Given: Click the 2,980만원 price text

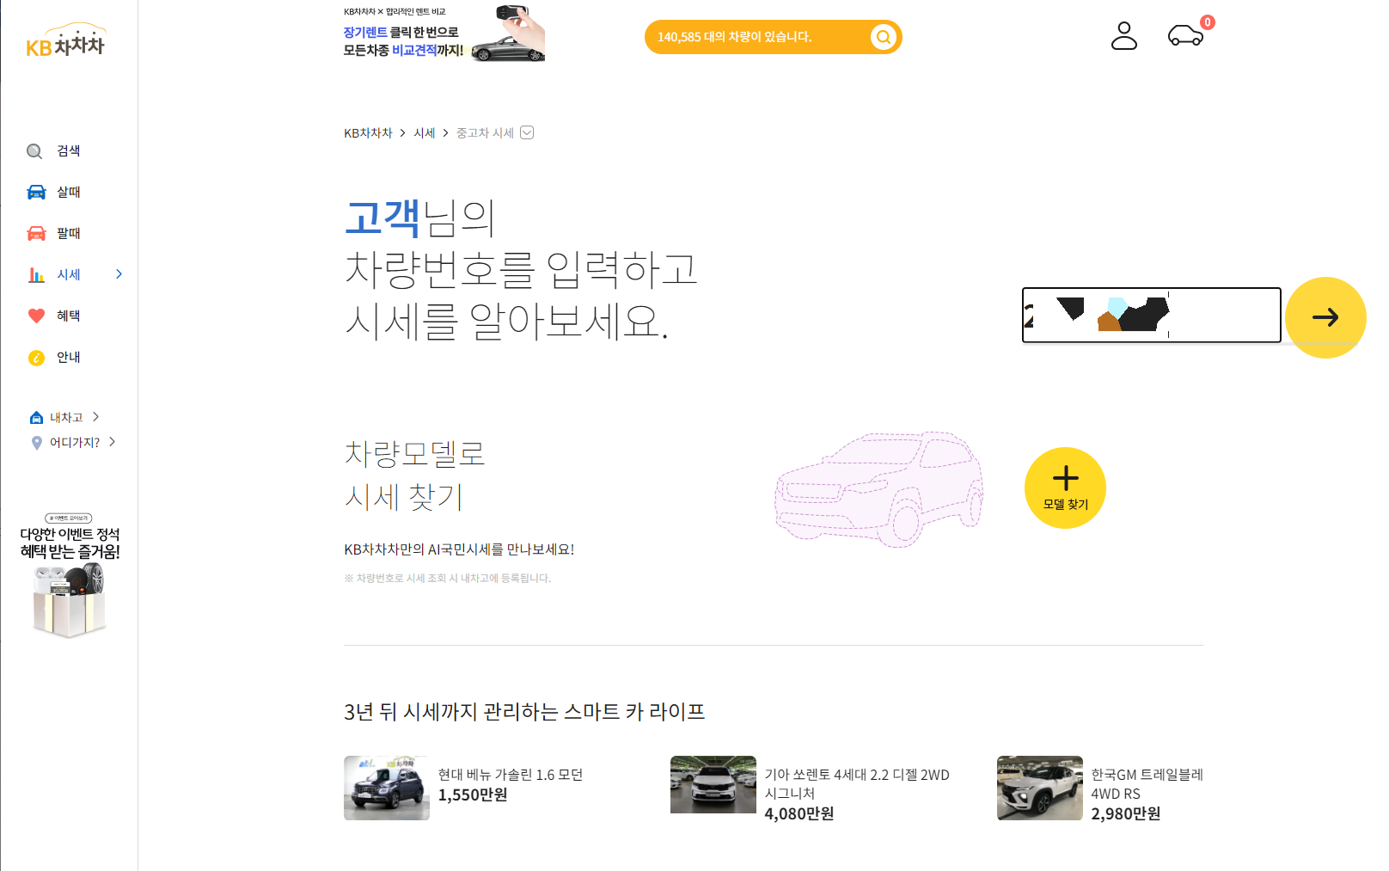Looking at the screenshot, I should coord(1126,814).
